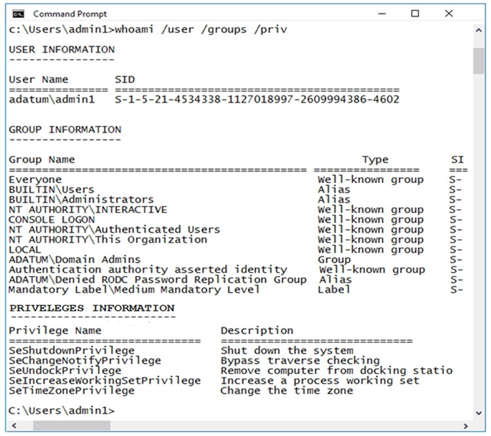The image size is (491, 436).
Task: Click ADATUM\Denied RODC Password Replication Group
Action: [x=158, y=280]
